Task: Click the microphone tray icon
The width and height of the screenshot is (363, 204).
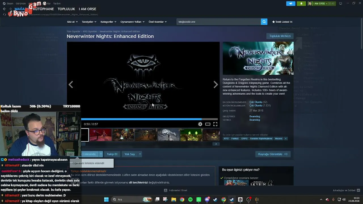Action: [x=333, y=199]
